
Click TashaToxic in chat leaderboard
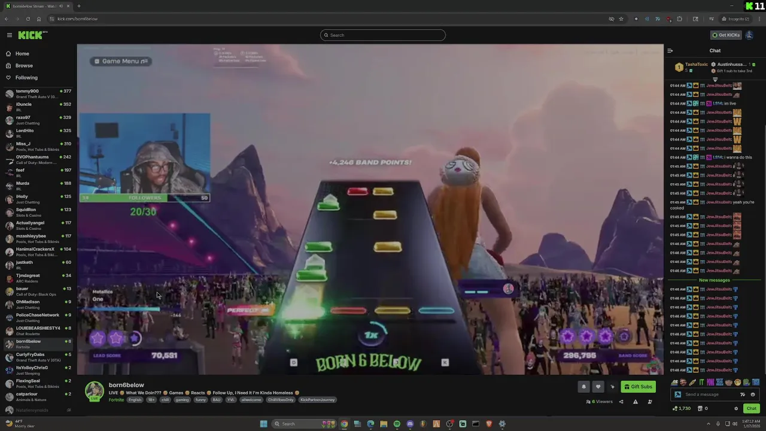click(x=696, y=64)
